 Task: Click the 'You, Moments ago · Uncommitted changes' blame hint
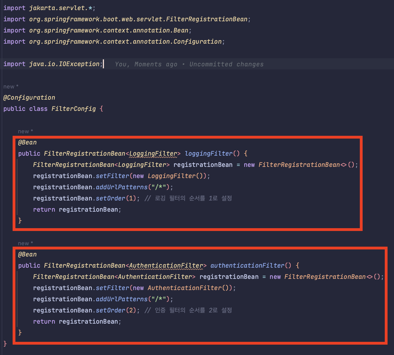pyautogui.click(x=189, y=64)
